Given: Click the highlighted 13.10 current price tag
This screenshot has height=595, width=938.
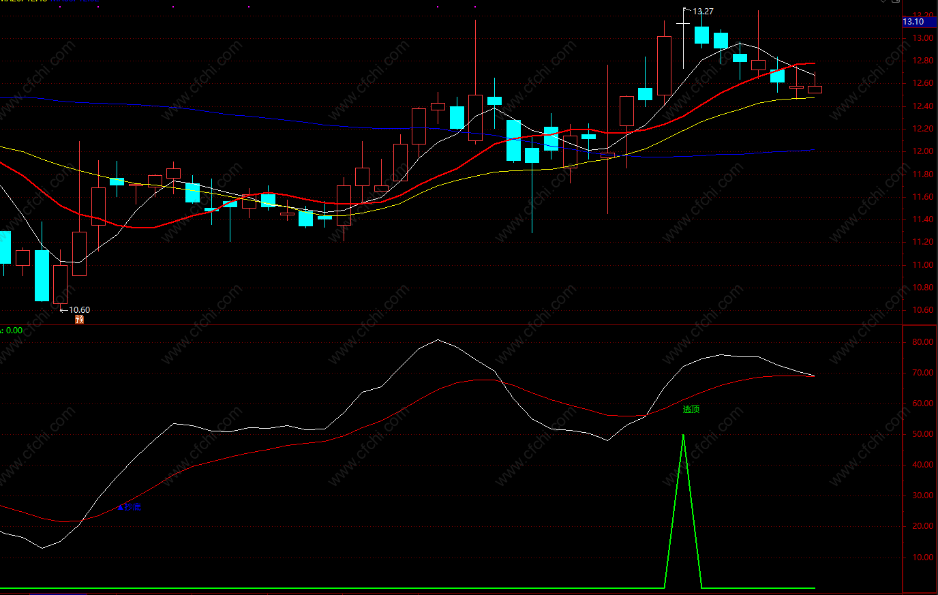Looking at the screenshot, I should (x=919, y=22).
